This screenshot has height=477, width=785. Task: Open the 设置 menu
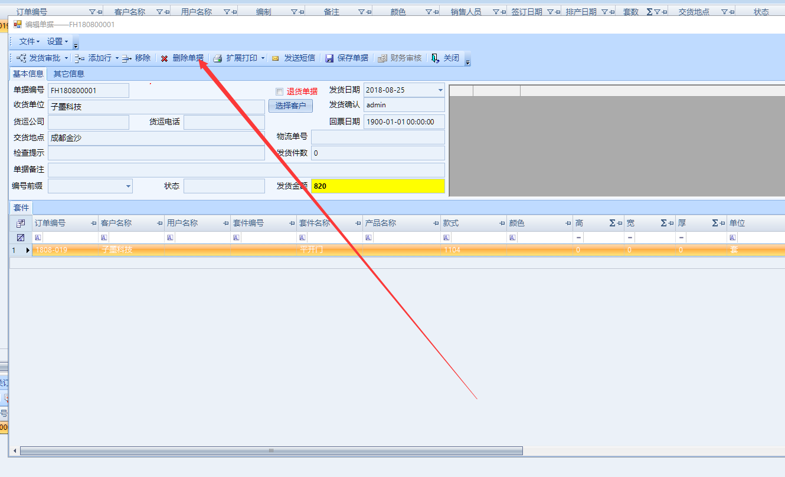[57, 42]
